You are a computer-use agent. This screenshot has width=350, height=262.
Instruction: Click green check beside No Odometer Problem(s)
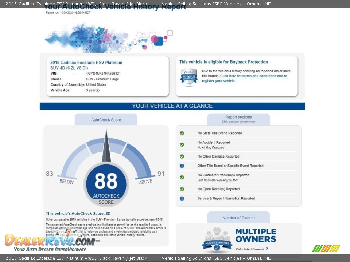click(x=182, y=177)
